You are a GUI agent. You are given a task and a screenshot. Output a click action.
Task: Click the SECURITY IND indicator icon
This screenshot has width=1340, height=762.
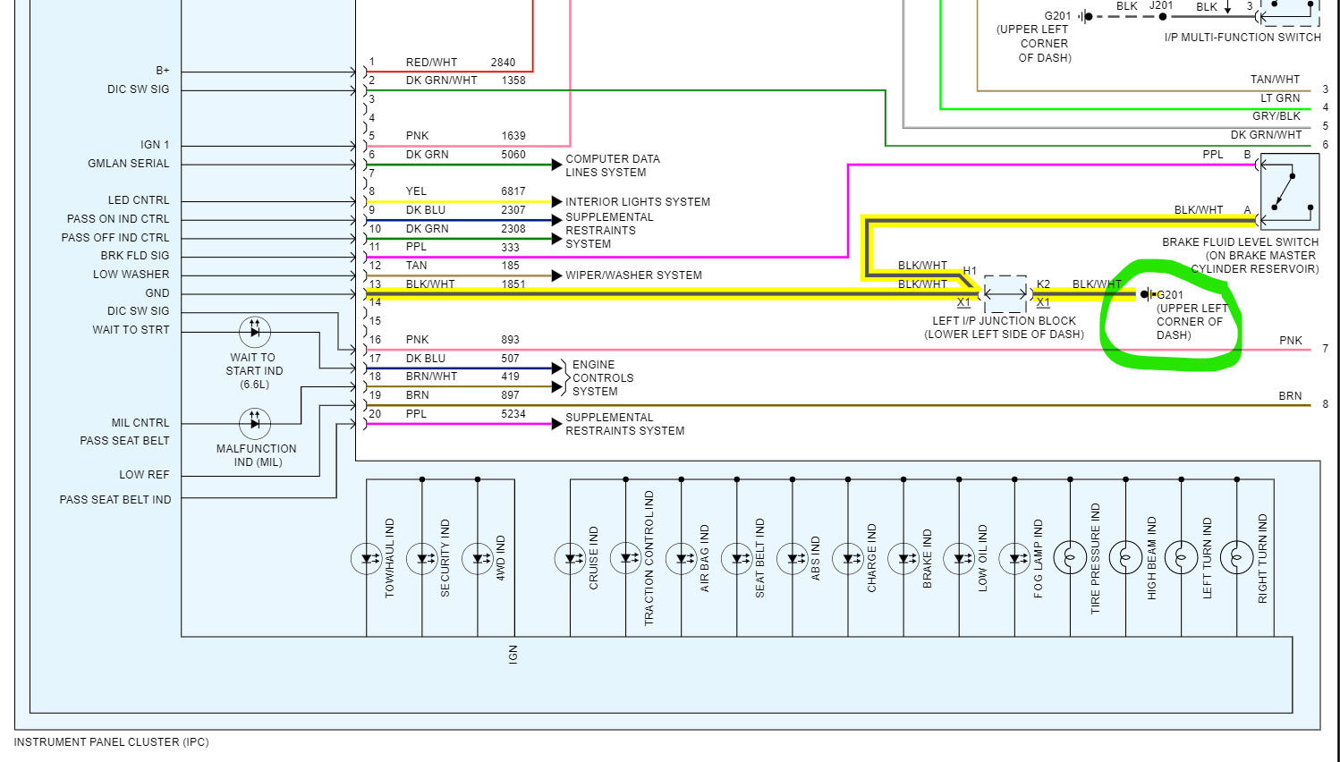point(421,556)
